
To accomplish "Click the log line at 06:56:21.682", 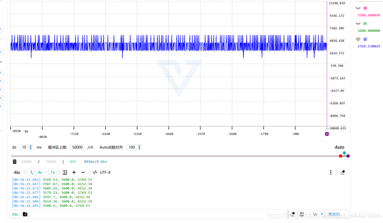I will (x=51, y=197).
